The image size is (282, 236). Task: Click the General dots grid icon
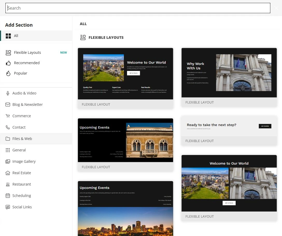pyautogui.click(x=8, y=150)
